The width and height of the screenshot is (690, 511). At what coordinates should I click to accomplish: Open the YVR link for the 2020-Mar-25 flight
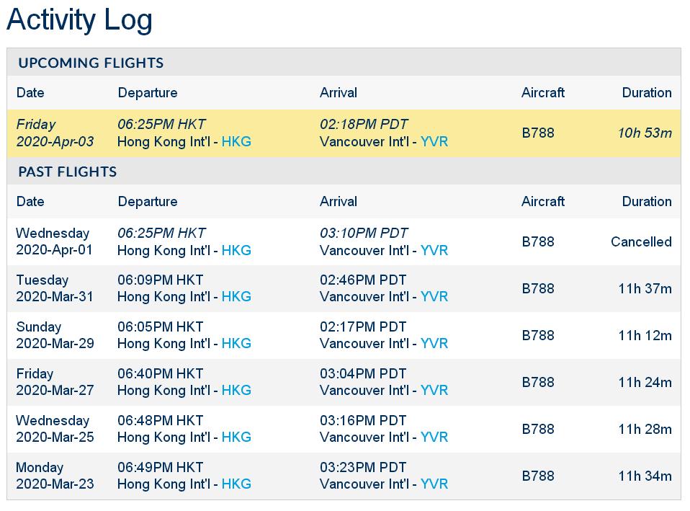pos(434,437)
